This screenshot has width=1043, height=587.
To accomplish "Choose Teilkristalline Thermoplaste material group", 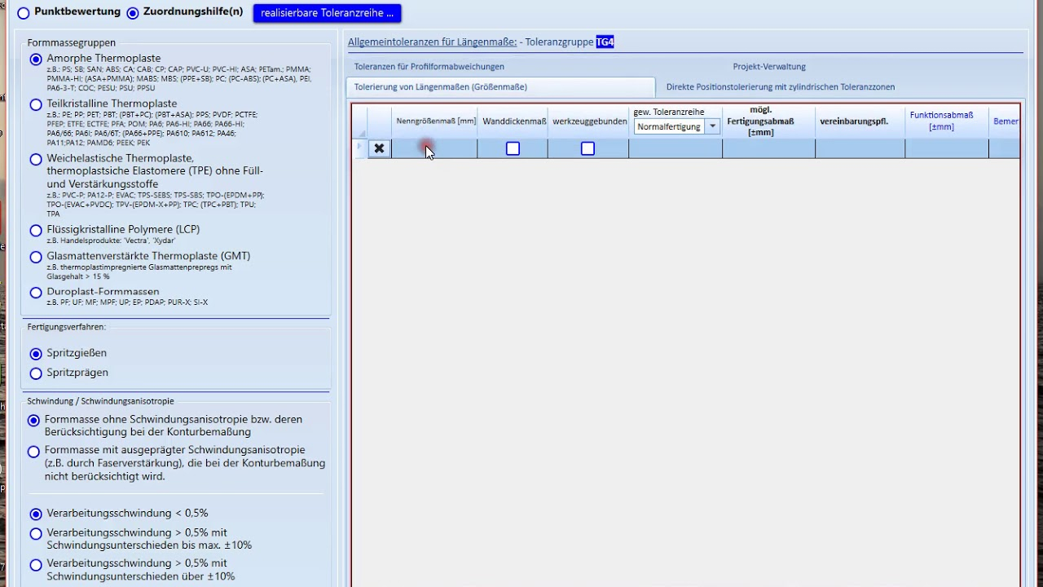I will [x=36, y=104].
